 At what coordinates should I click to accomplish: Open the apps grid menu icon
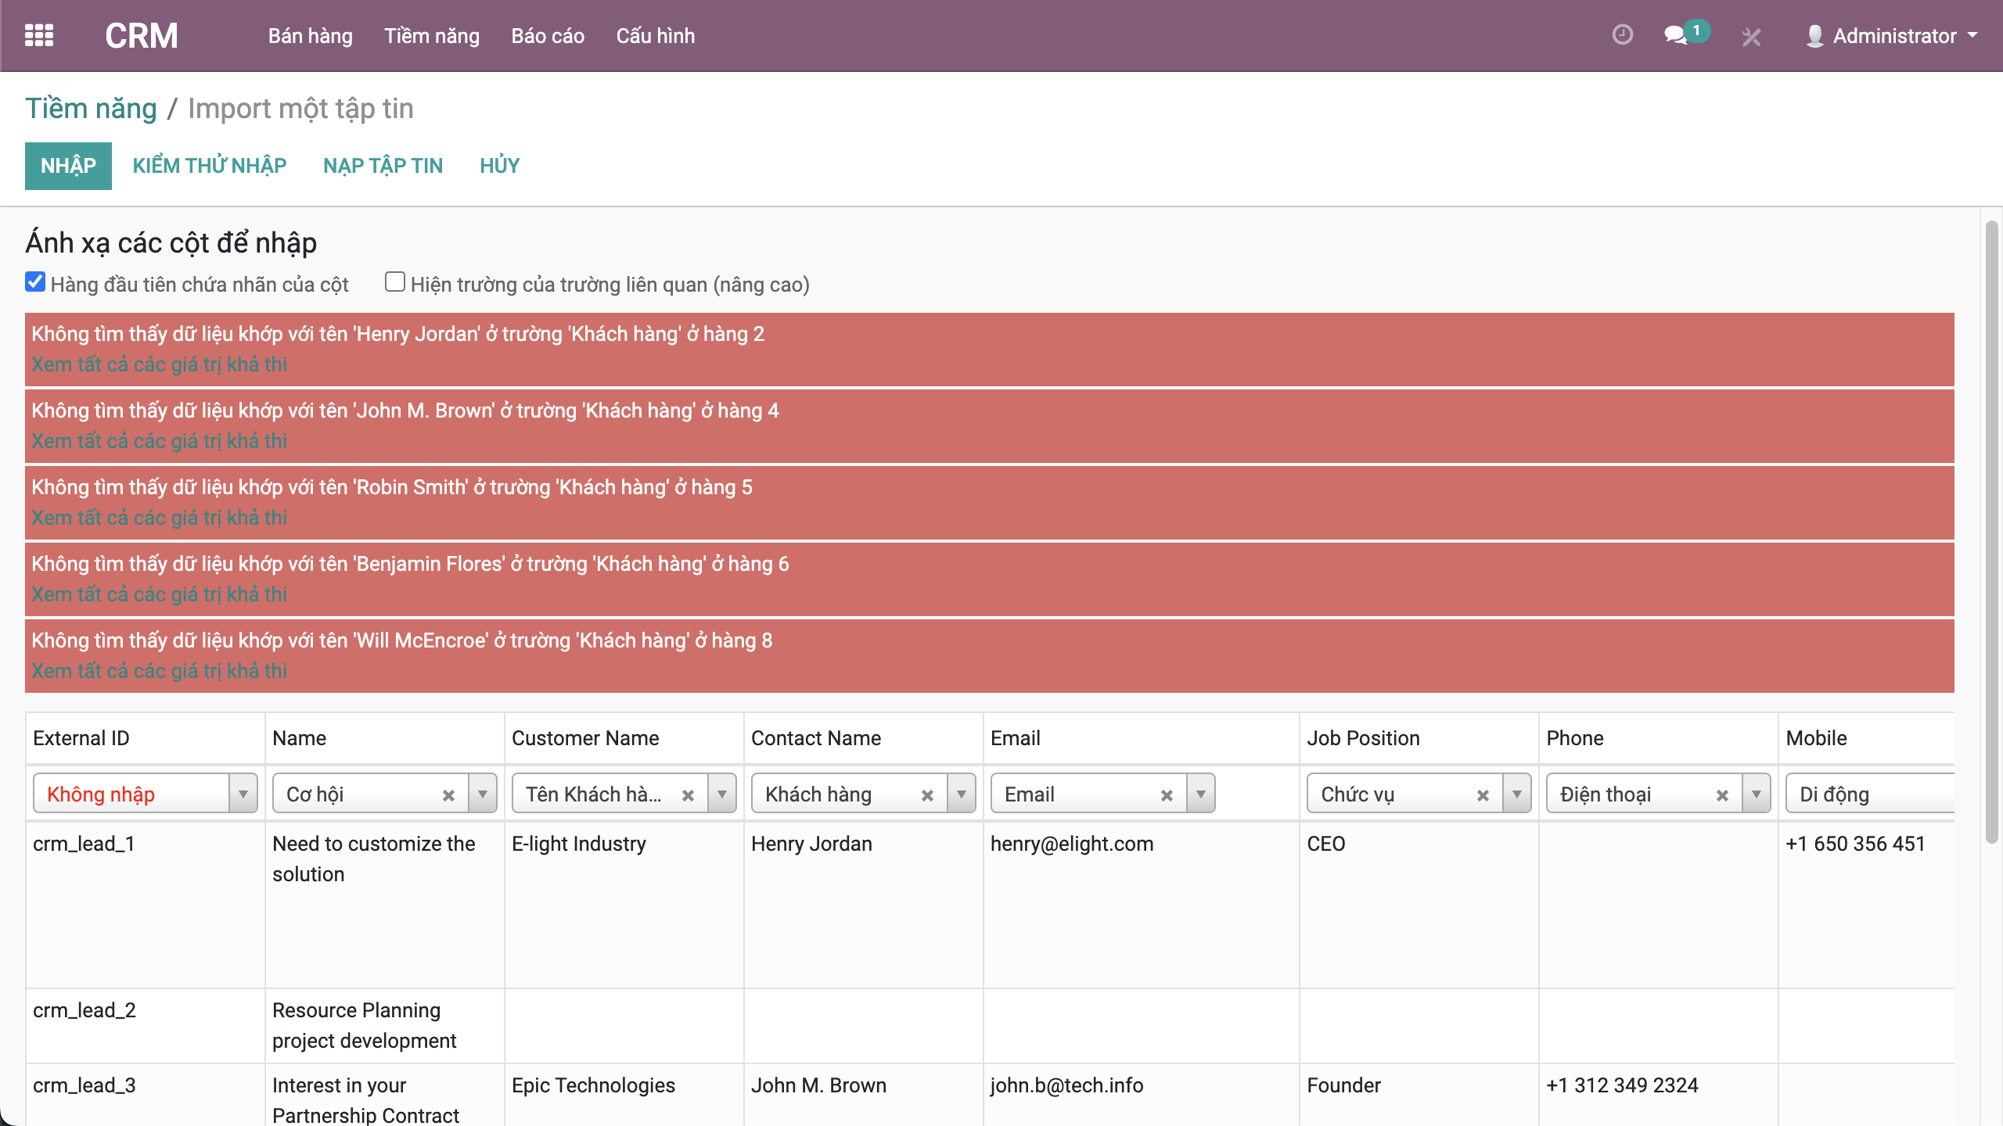39,36
